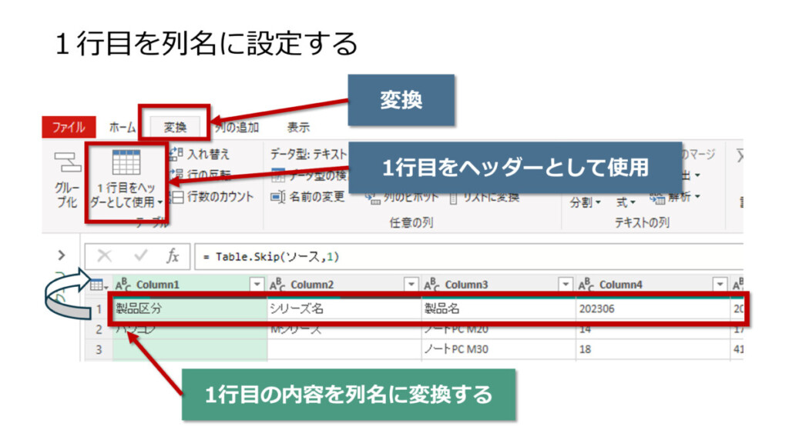The width and height of the screenshot is (789, 443).
Task: Switch to the ホーム (Home) tab
Action: click(x=122, y=128)
